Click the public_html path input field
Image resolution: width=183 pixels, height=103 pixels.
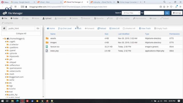pyautogui.click(x=21, y=28)
